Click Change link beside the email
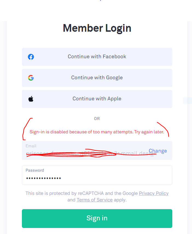This screenshot has height=234, width=192. coord(158,151)
